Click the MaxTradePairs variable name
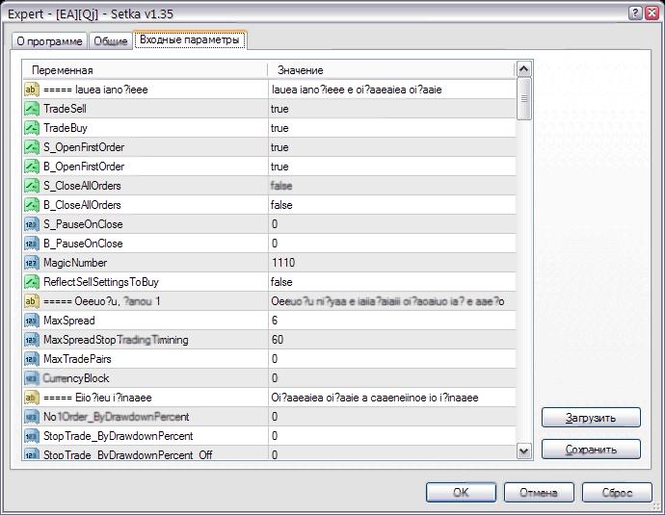The image size is (665, 515). click(x=77, y=359)
